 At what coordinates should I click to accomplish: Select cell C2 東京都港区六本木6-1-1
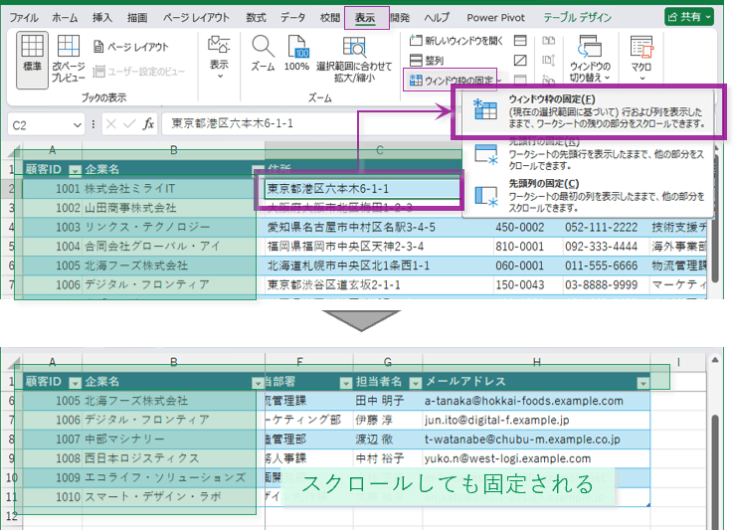362,189
